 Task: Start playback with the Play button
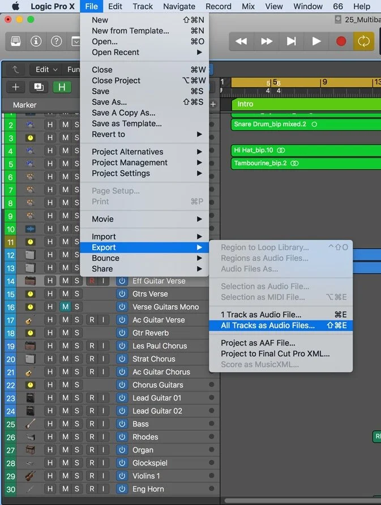point(316,41)
